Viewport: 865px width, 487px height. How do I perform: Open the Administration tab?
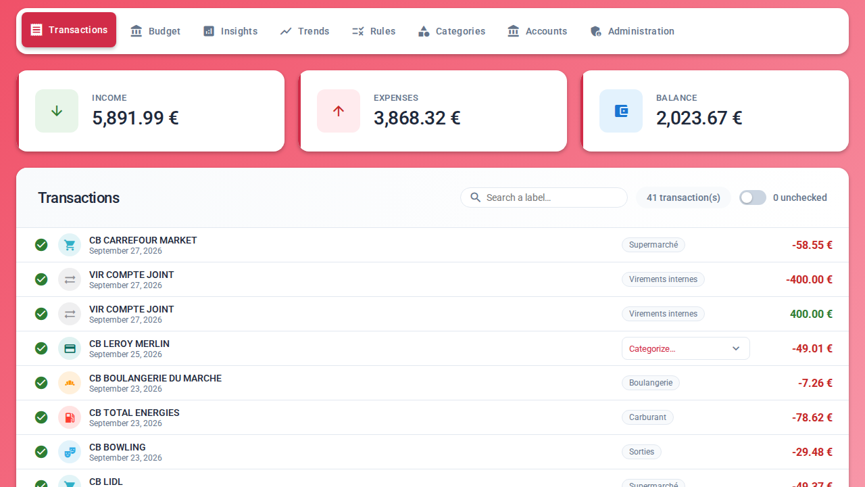tap(632, 31)
